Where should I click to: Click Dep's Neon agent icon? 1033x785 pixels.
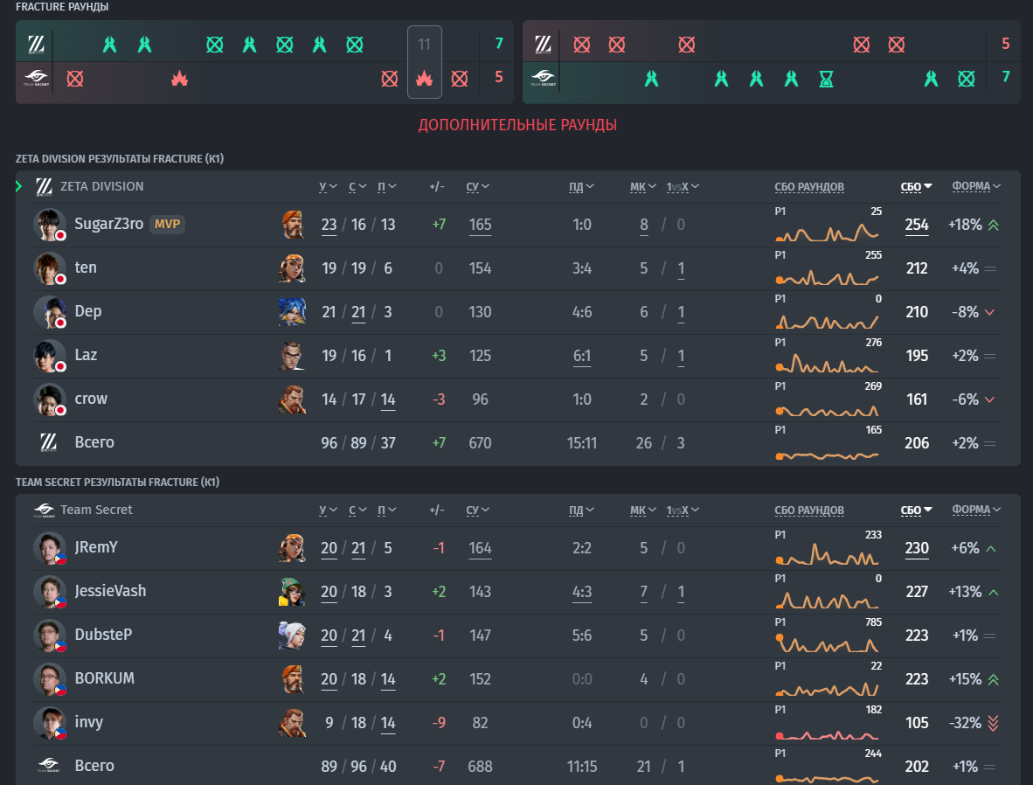click(x=292, y=312)
